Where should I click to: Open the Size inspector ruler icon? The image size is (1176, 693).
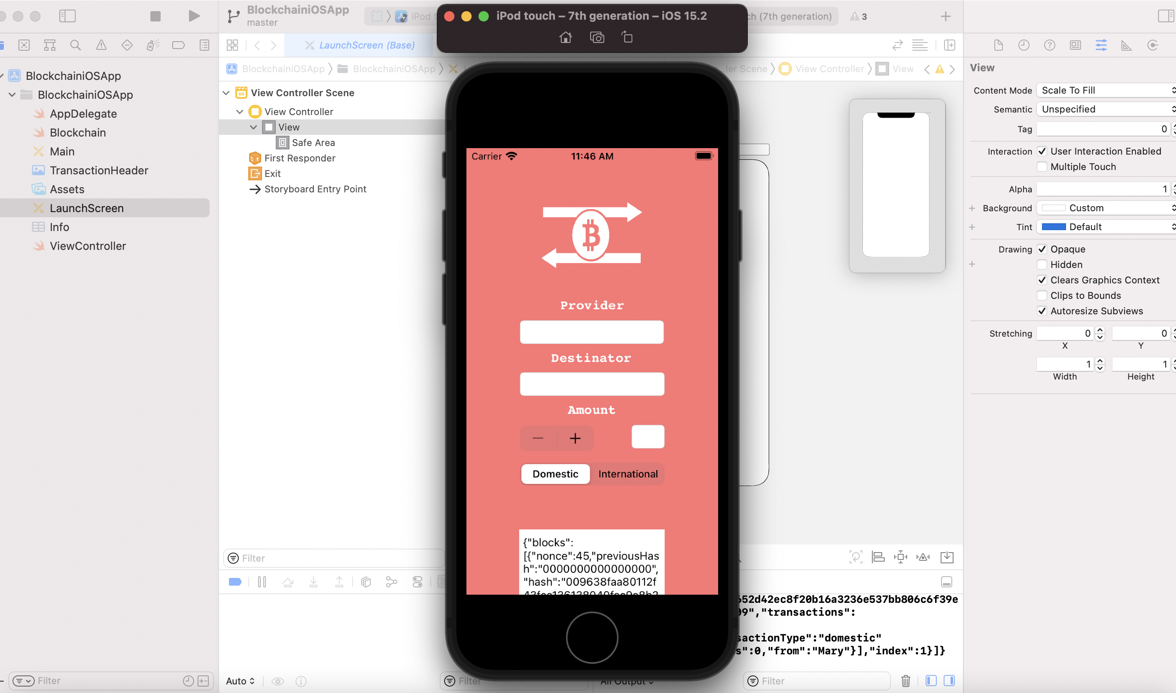point(1126,45)
